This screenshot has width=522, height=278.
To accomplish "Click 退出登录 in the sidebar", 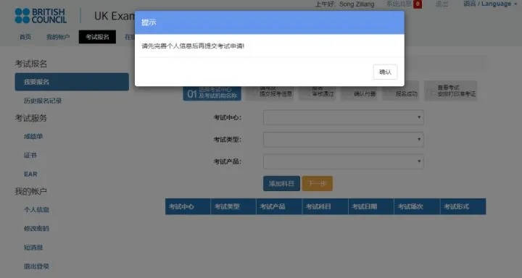I will pos(36,266).
